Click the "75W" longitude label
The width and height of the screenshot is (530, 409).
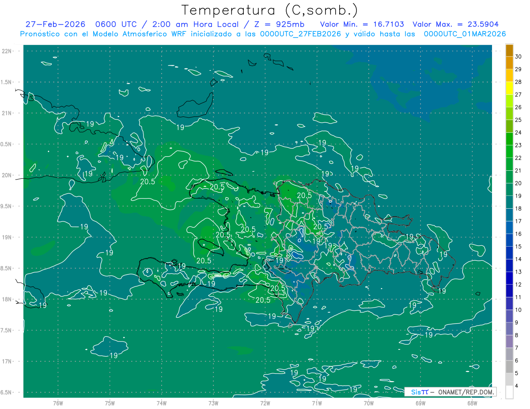pos(110,403)
